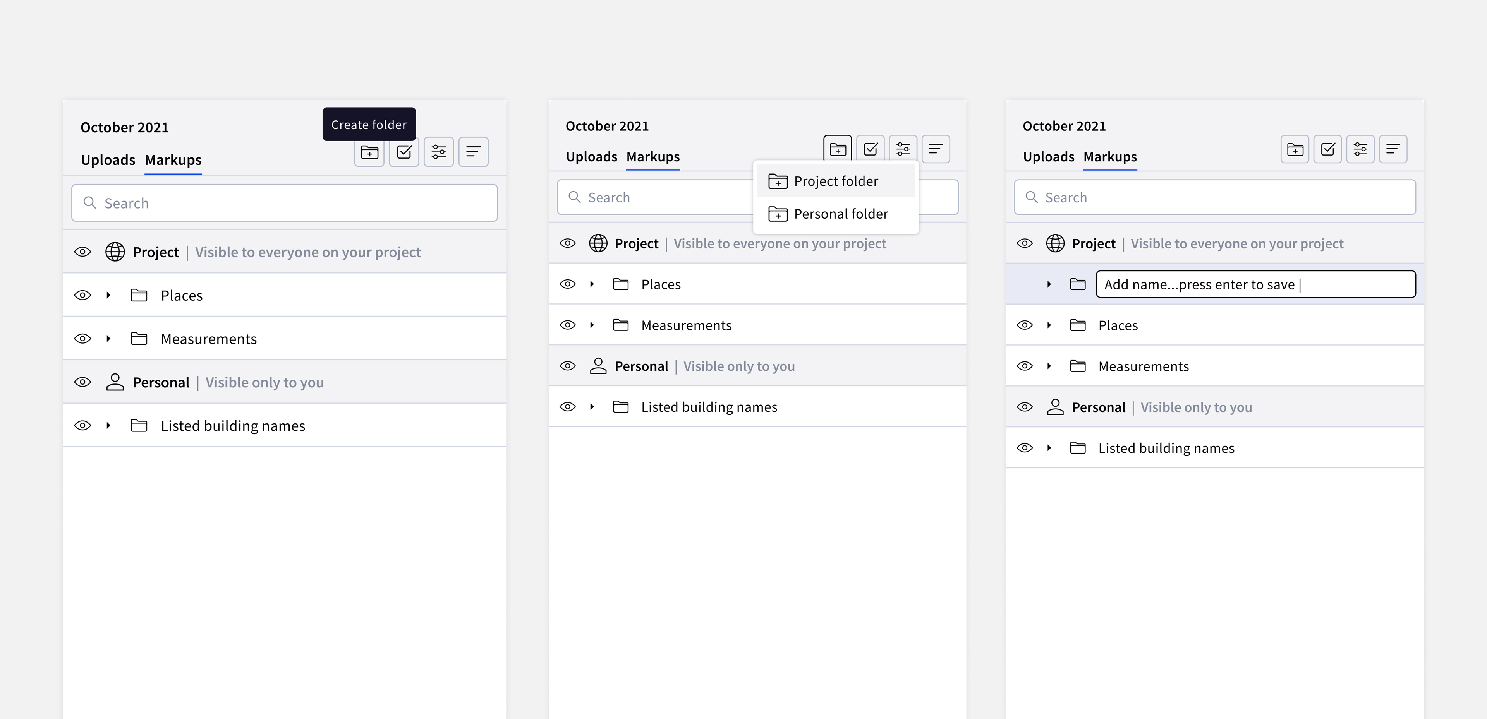
Task: Choose Project folder from dropdown menu
Action: click(836, 181)
